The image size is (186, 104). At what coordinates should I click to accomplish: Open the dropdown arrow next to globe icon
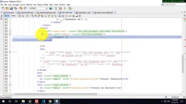point(53,8)
